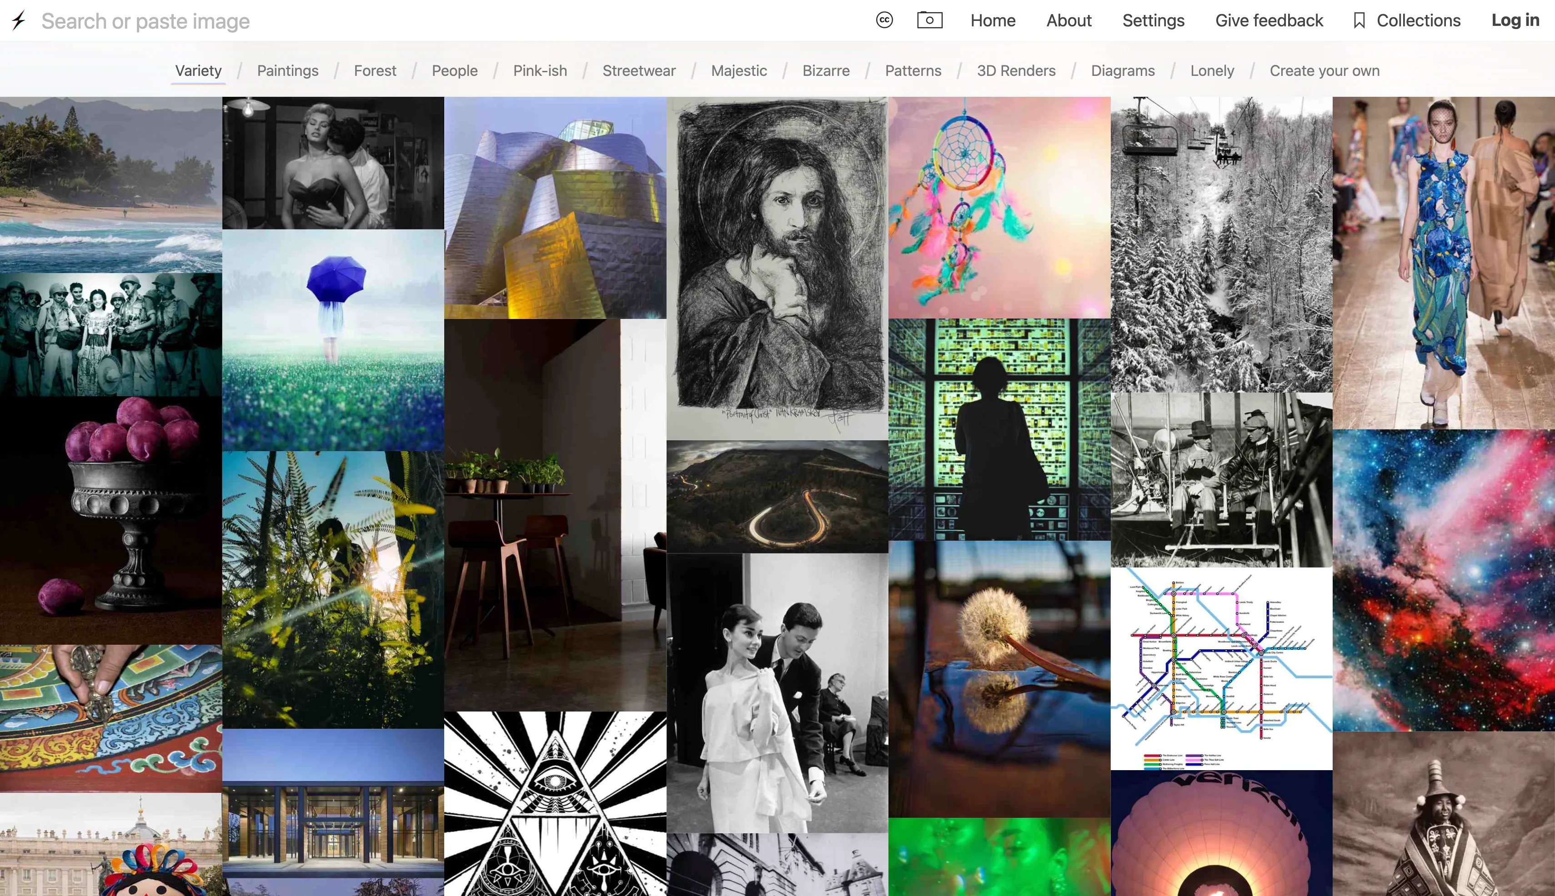The height and width of the screenshot is (896, 1555).
Task: Click Give feedback in the header
Action: coord(1269,20)
